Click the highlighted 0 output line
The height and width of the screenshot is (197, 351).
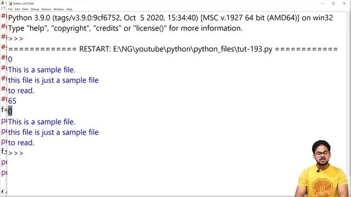(10, 111)
